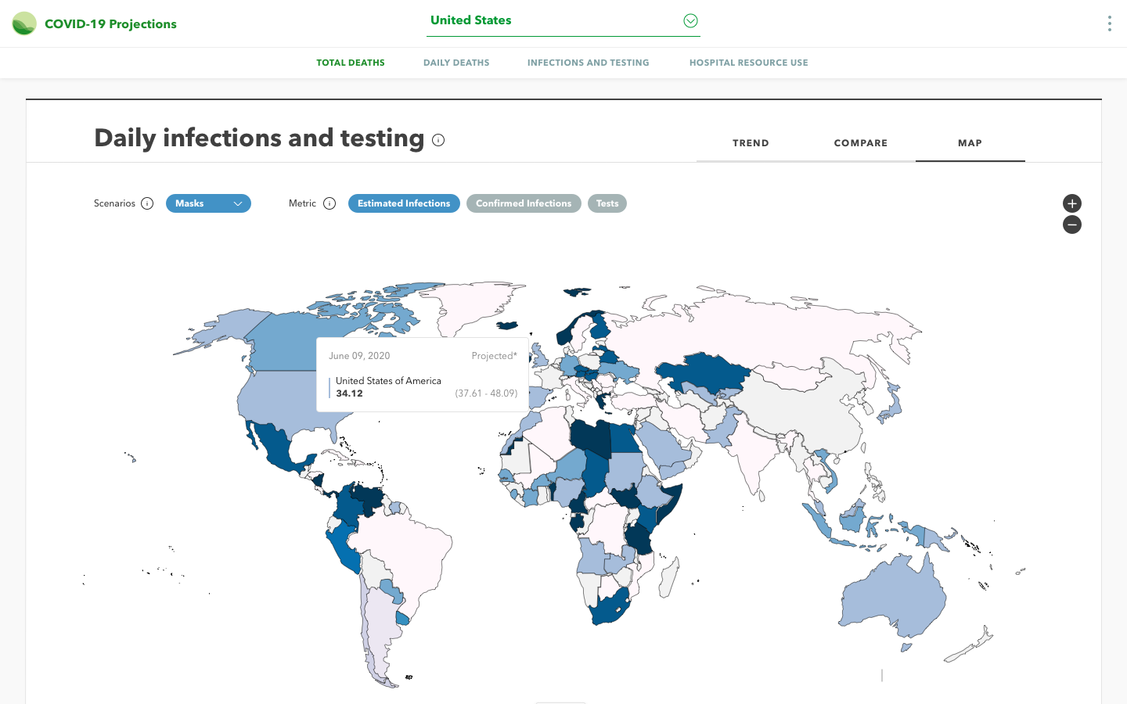Zoom out of the map with minus icon
The width and height of the screenshot is (1127, 704).
(x=1071, y=224)
